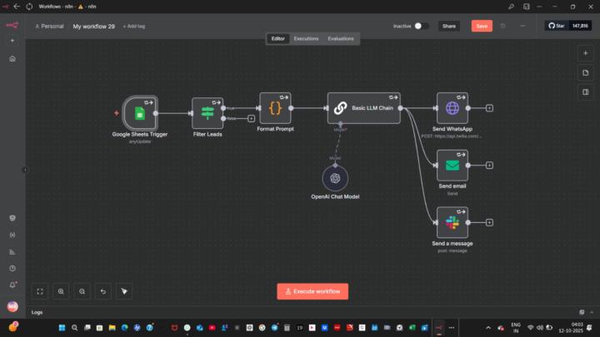The height and width of the screenshot is (337, 600).
Task: Click the Filter Leads node icon
Action: click(207, 113)
